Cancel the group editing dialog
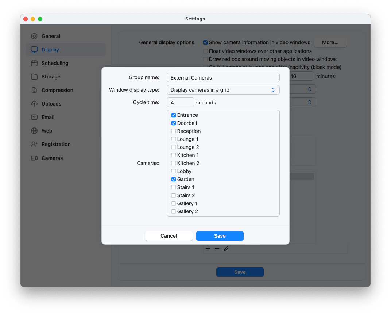This screenshot has height=314, width=391. [169, 236]
